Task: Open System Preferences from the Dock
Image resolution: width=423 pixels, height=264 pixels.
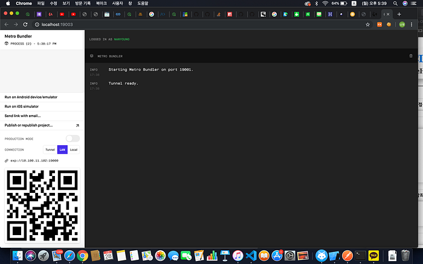Action: [289, 256]
